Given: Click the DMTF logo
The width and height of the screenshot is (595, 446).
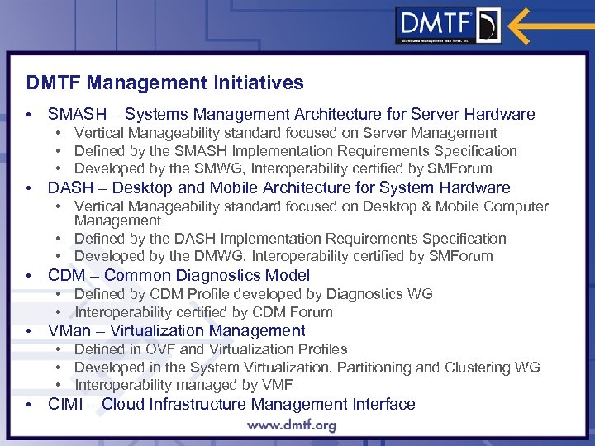Looking at the screenshot, I should [448, 26].
